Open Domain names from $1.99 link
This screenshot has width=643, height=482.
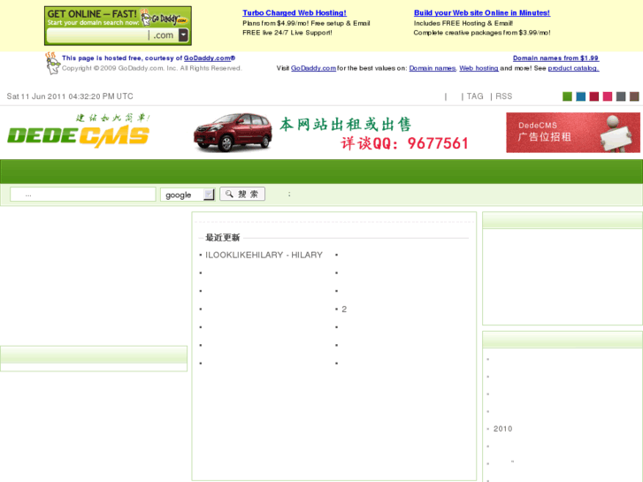(x=555, y=58)
